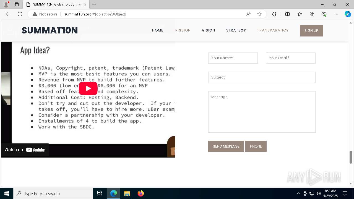Click the scrollbar up arrow
The width and height of the screenshot is (354, 199).
click(351, 23)
